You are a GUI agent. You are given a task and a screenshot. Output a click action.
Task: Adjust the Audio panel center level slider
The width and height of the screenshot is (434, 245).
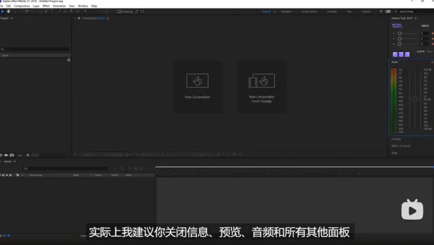click(x=415, y=99)
